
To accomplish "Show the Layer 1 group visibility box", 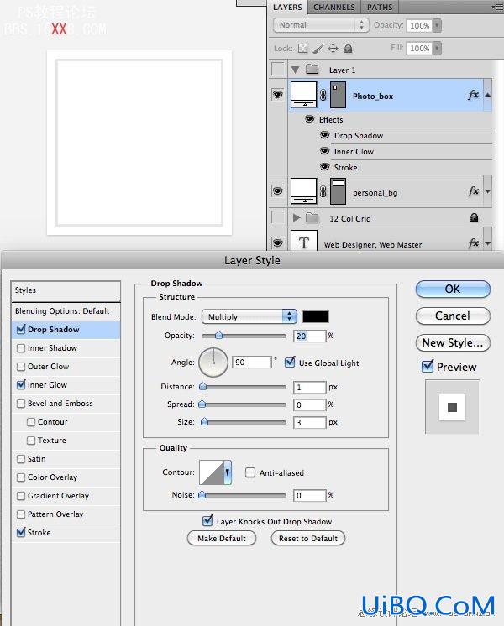I will (x=278, y=69).
